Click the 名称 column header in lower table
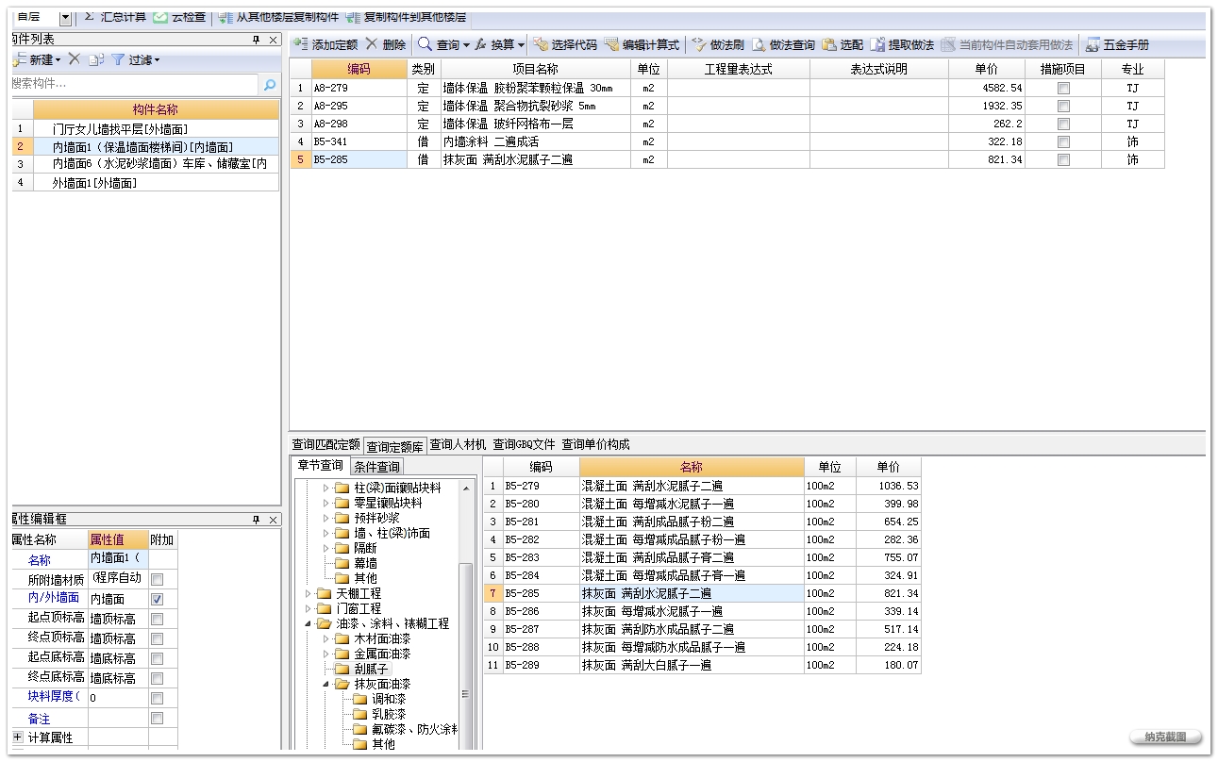The image size is (1218, 762). tap(692, 467)
